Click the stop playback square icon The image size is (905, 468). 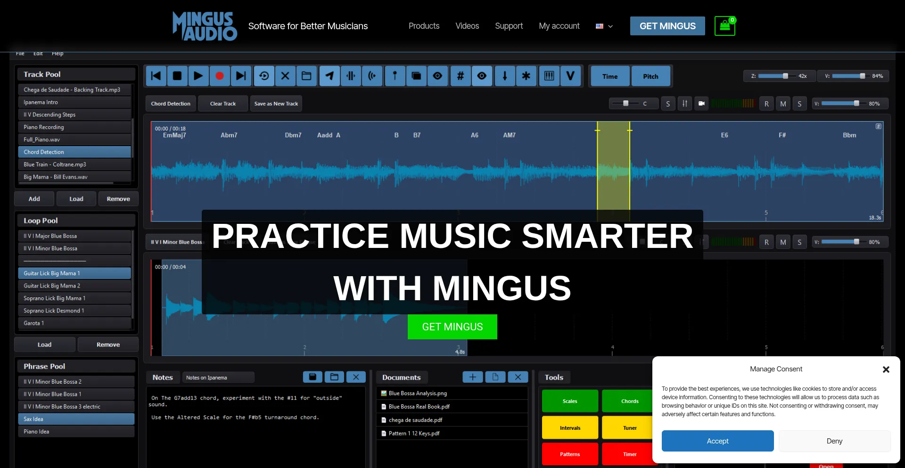(177, 76)
